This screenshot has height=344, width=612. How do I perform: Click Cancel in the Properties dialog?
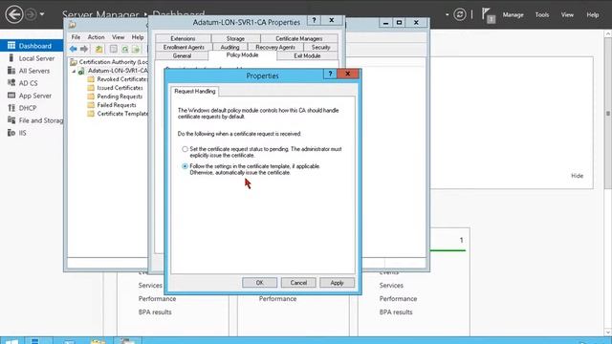pos(298,283)
